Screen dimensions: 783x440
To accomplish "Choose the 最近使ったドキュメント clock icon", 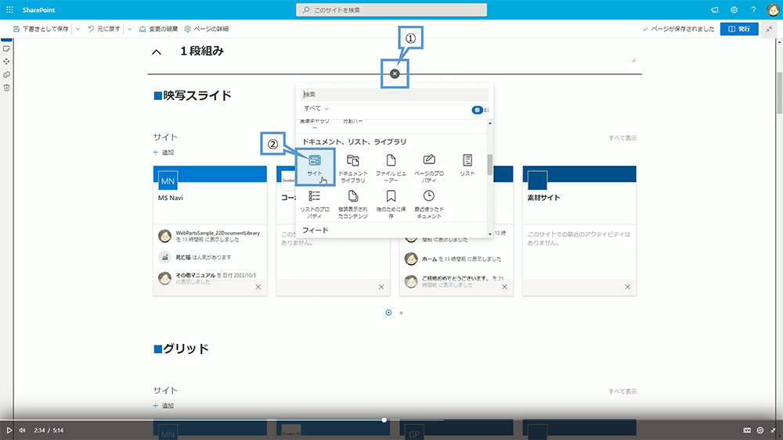I will click(x=428, y=196).
